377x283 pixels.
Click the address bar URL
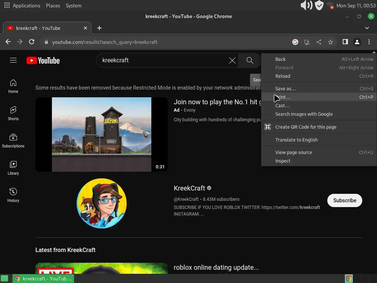tap(105, 42)
